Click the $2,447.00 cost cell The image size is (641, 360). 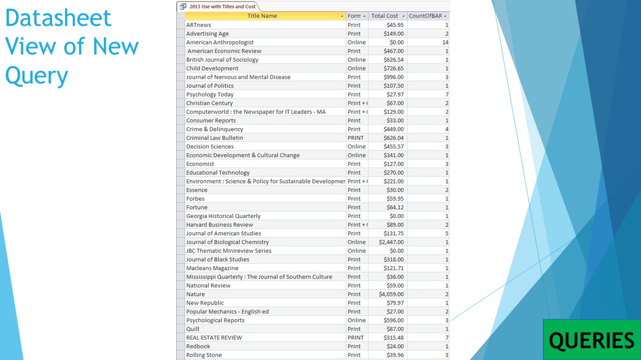point(388,242)
